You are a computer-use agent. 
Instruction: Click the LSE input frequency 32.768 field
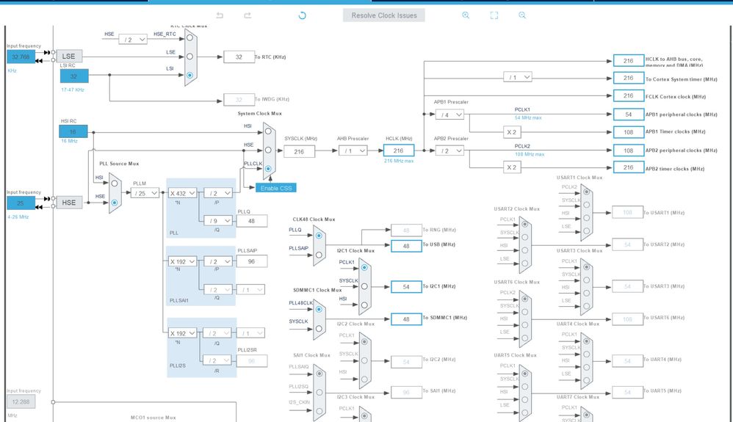point(21,57)
